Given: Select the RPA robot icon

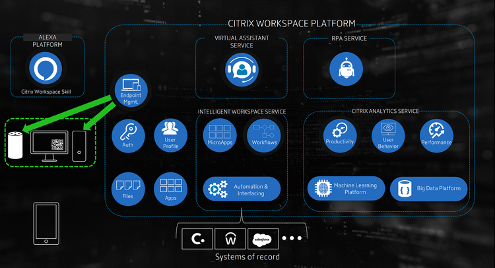Looking at the screenshot, I should click(x=346, y=69).
